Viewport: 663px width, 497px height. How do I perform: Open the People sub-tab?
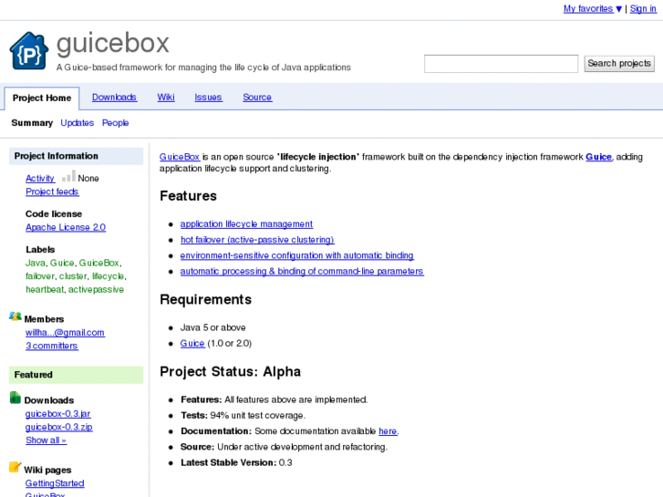115,123
